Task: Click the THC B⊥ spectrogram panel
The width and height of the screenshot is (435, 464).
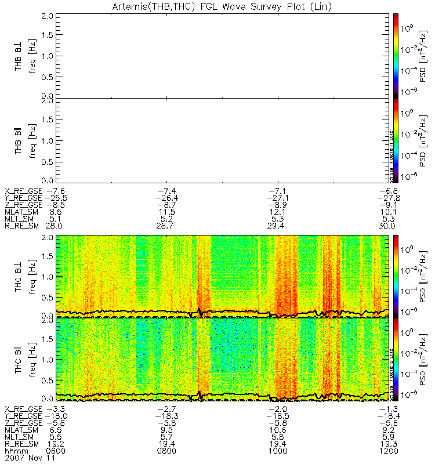Action: 222,277
